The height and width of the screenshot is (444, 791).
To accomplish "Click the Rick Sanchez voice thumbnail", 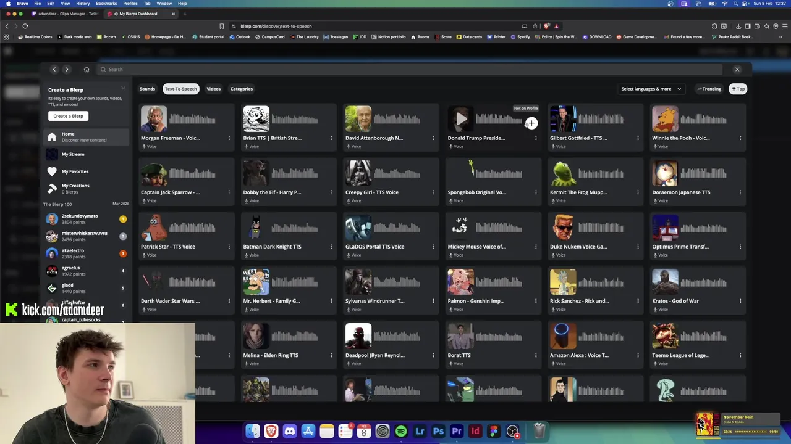I will point(563,282).
